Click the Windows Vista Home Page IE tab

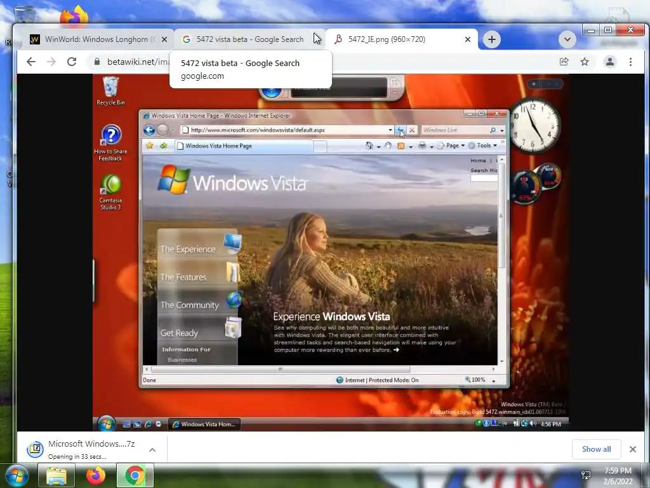[243, 146]
